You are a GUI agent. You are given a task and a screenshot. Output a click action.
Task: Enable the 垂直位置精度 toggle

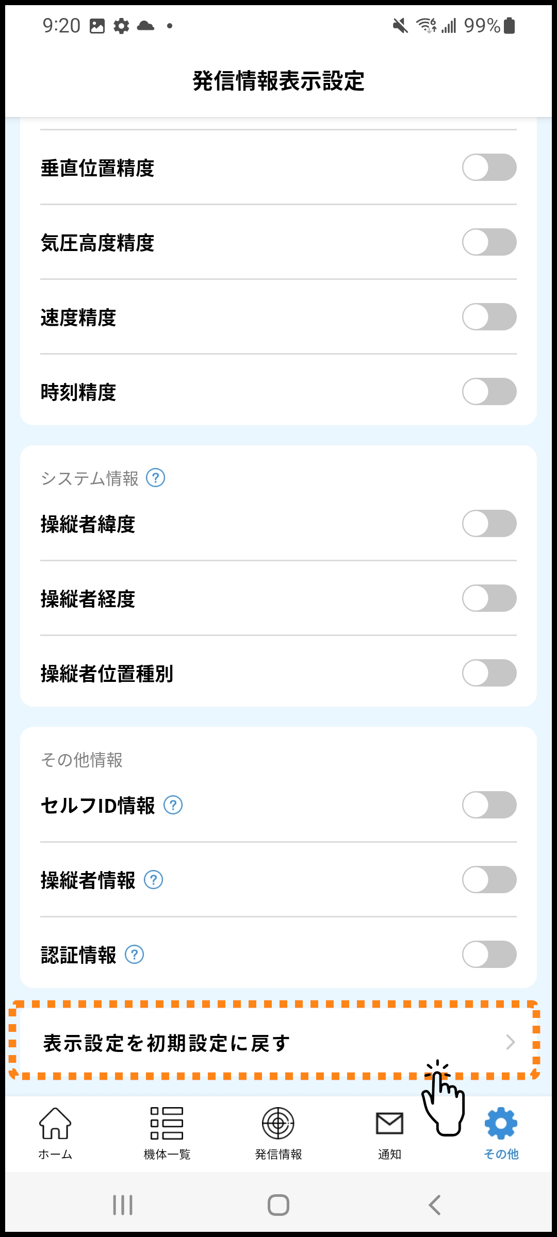pyautogui.click(x=489, y=168)
